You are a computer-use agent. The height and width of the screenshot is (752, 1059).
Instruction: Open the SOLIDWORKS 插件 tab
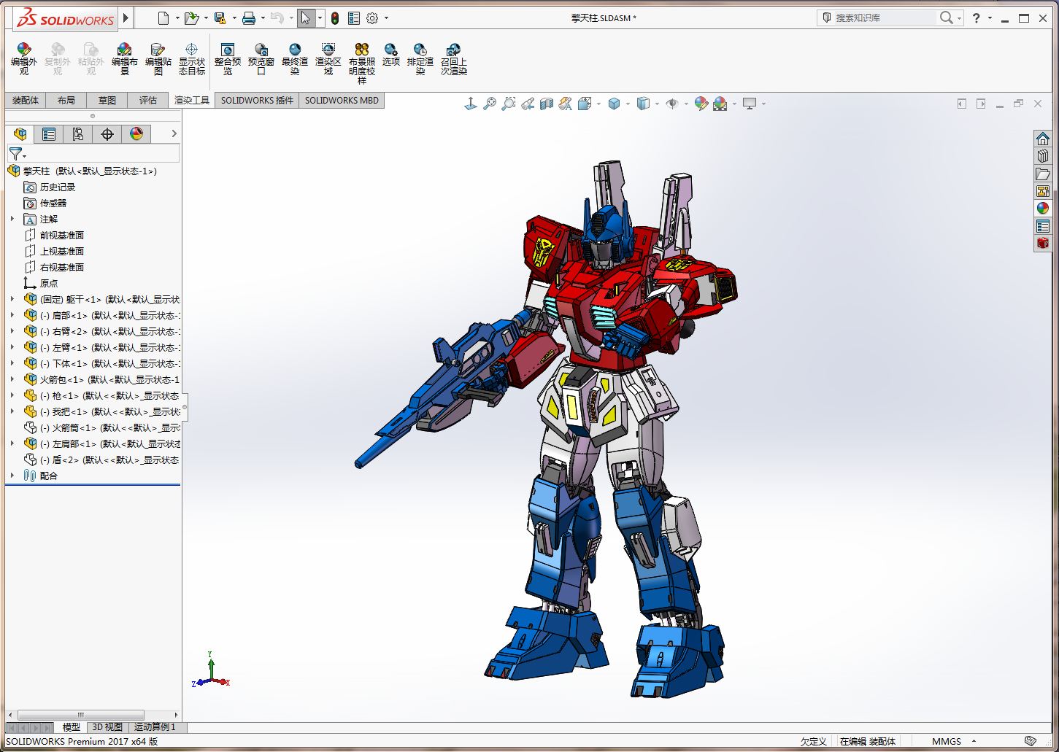click(257, 101)
